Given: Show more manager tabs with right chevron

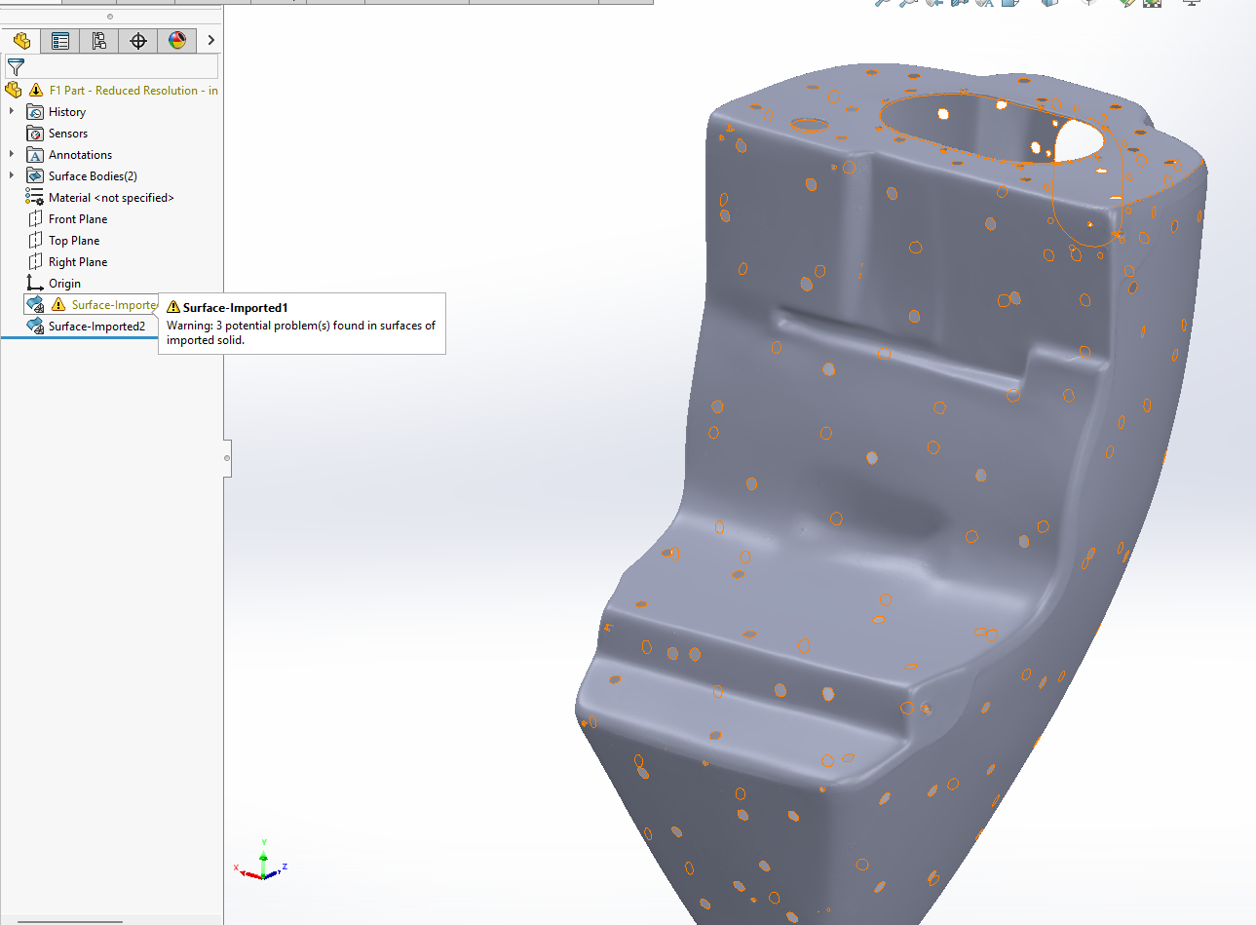Looking at the screenshot, I should 210,41.
